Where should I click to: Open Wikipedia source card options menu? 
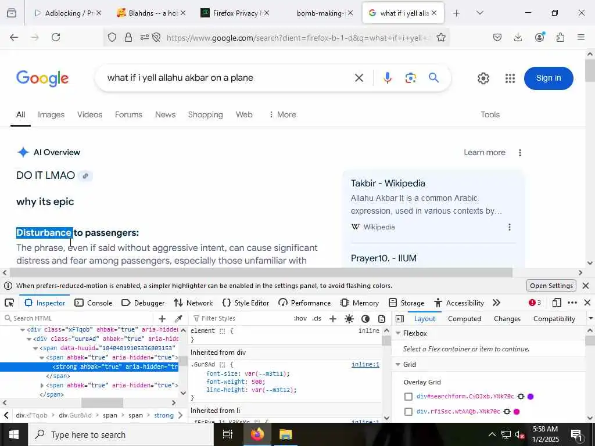point(509,227)
